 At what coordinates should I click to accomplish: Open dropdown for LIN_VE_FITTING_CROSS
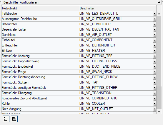154,61
